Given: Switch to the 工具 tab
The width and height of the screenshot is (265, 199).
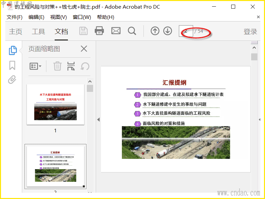Looking at the screenshot, I should point(38,32).
